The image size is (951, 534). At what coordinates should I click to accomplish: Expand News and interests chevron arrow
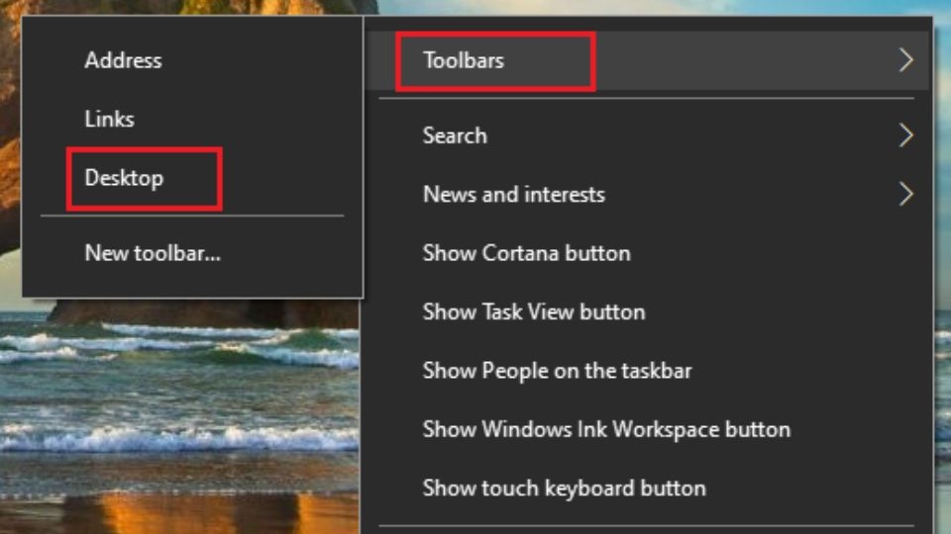point(905,195)
